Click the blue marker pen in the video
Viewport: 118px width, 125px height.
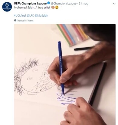61,67
